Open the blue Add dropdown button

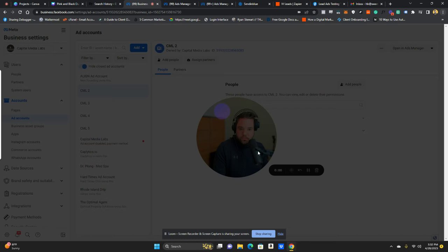point(139,48)
